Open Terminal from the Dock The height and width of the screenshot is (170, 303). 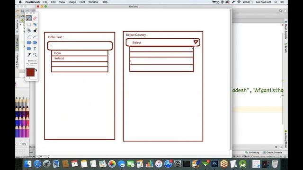point(187,164)
